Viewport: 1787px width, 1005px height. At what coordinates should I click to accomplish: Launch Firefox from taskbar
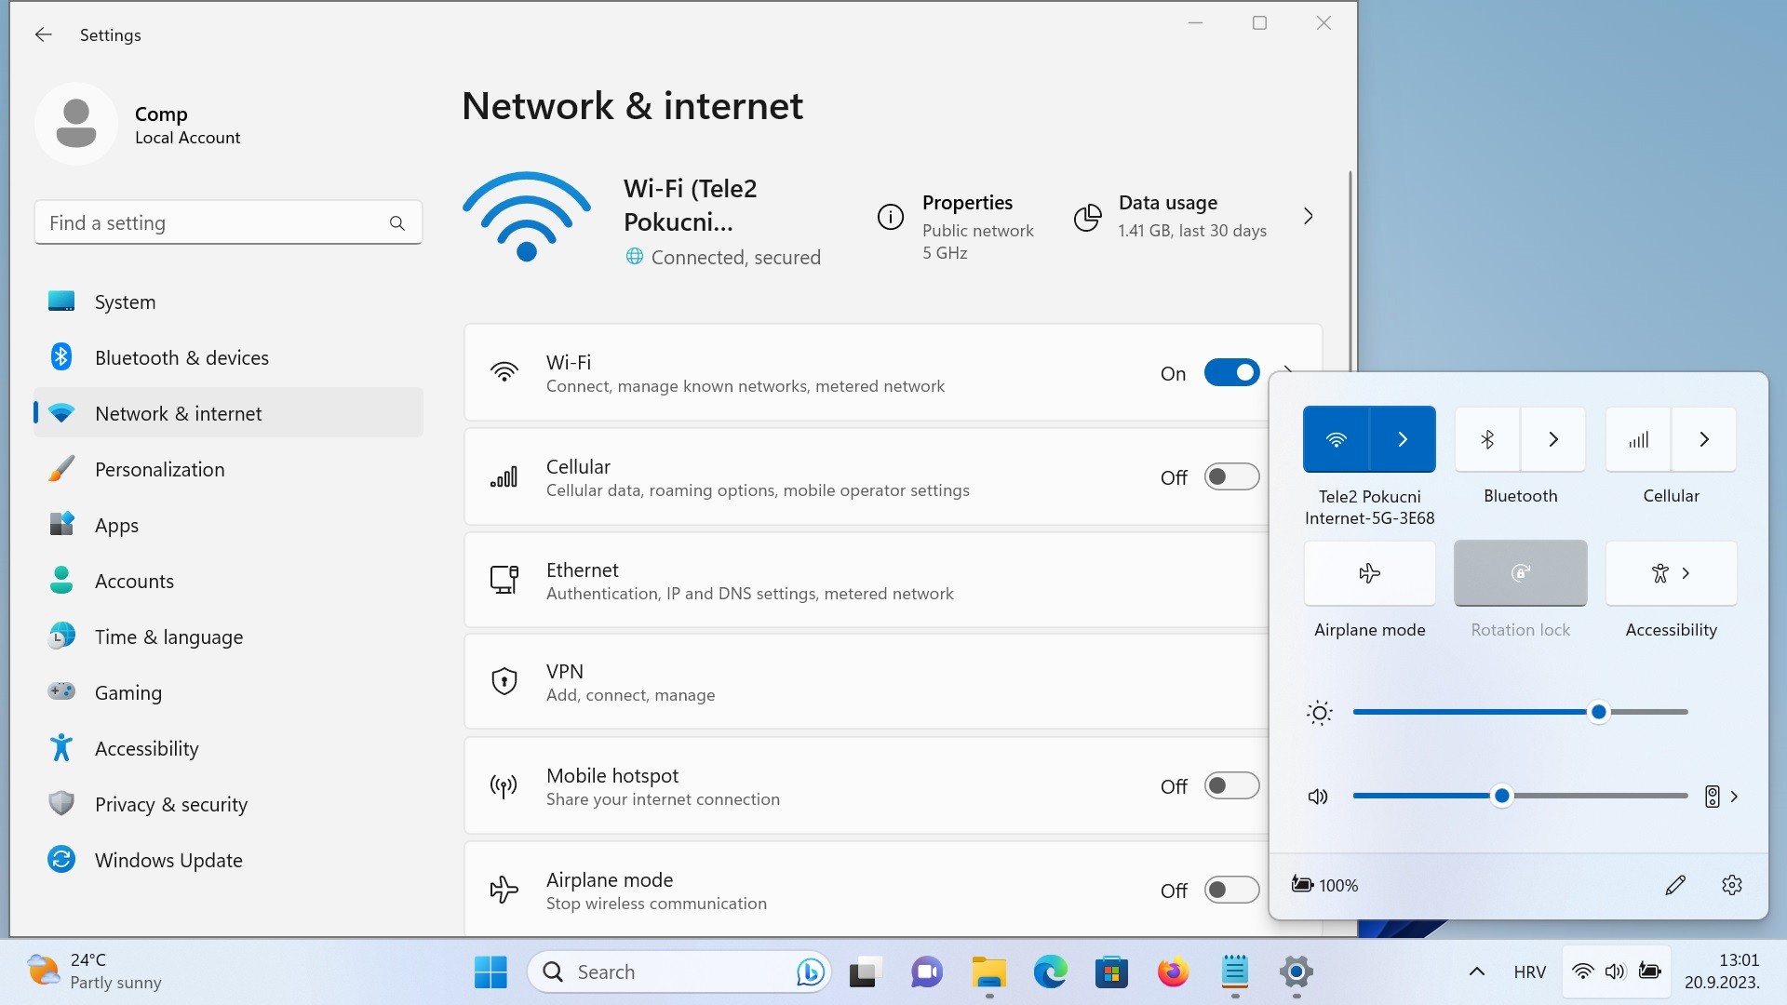tap(1173, 972)
